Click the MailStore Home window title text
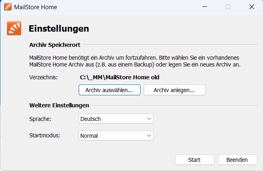The image size is (263, 171). click(x=36, y=7)
